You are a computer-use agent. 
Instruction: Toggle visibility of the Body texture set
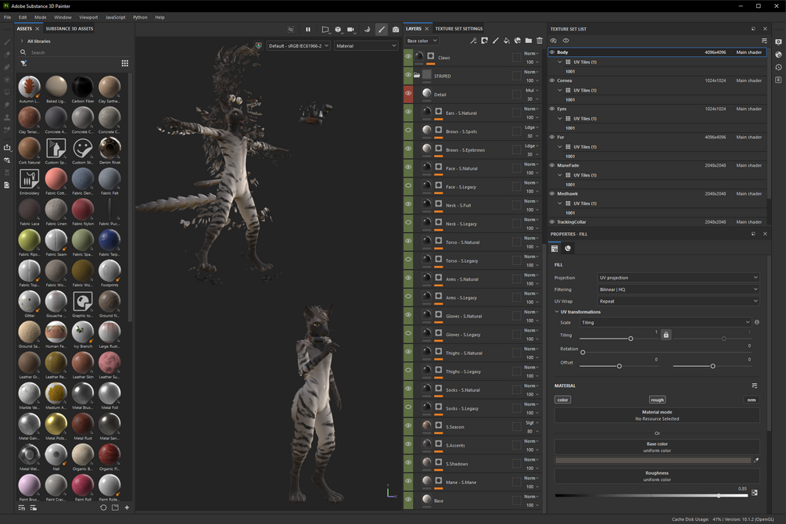552,52
